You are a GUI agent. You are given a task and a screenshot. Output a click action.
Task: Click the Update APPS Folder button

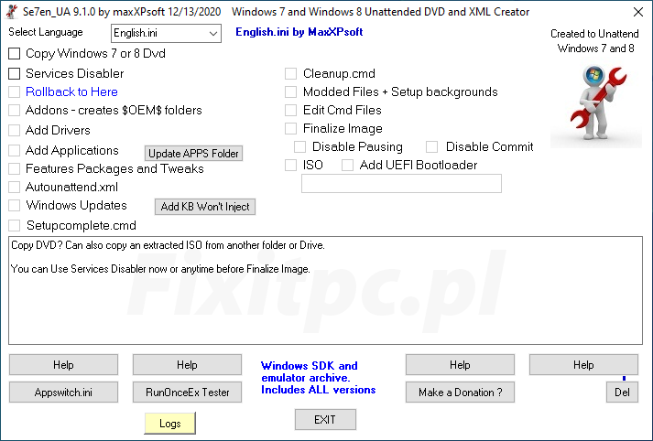193,154
